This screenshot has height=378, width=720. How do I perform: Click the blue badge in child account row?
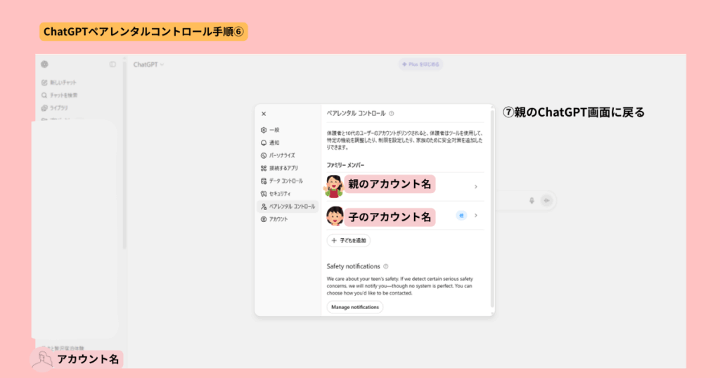461,216
